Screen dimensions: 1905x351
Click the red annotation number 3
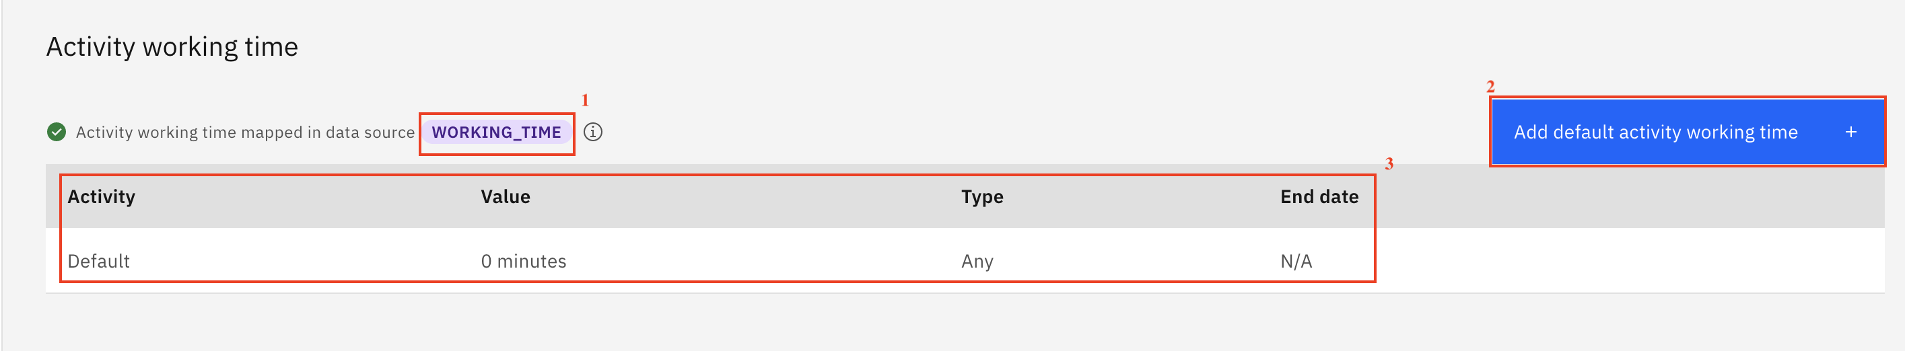(1389, 163)
